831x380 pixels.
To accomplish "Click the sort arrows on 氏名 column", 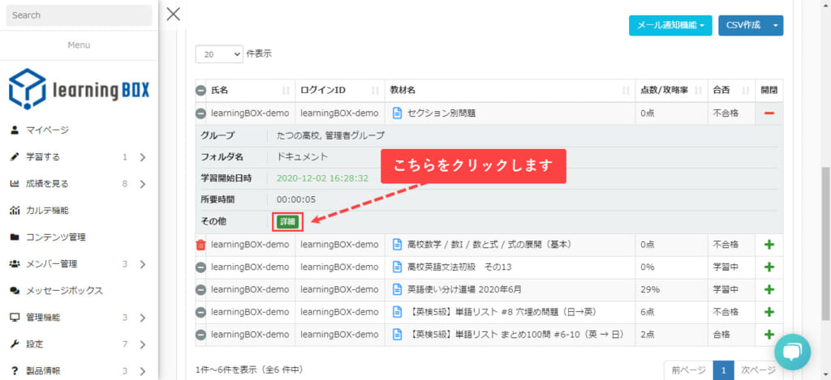I will pyautogui.click(x=286, y=90).
